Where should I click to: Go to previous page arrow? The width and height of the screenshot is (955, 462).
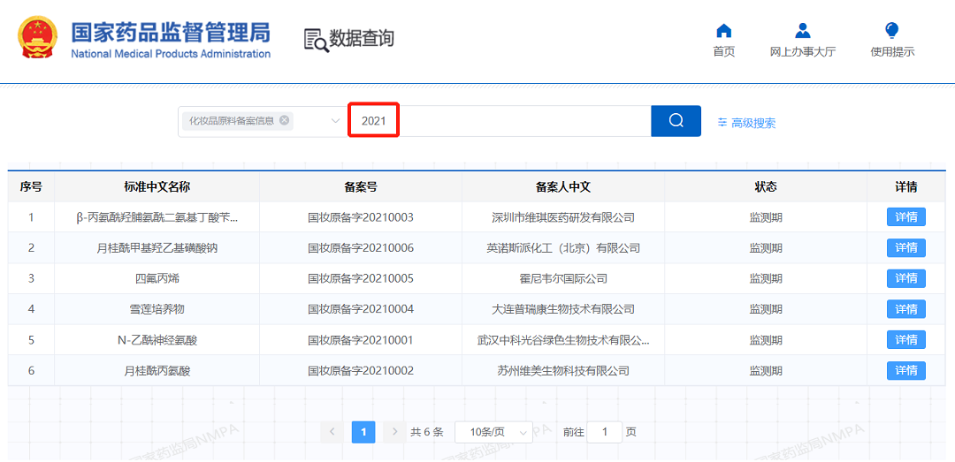pyautogui.click(x=332, y=432)
